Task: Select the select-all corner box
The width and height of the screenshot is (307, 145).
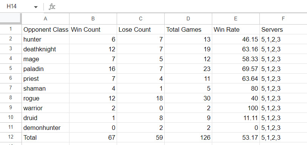Action: [11, 19]
